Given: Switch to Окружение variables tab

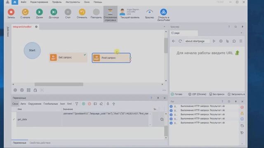Looking at the screenshot, I should [35, 104].
